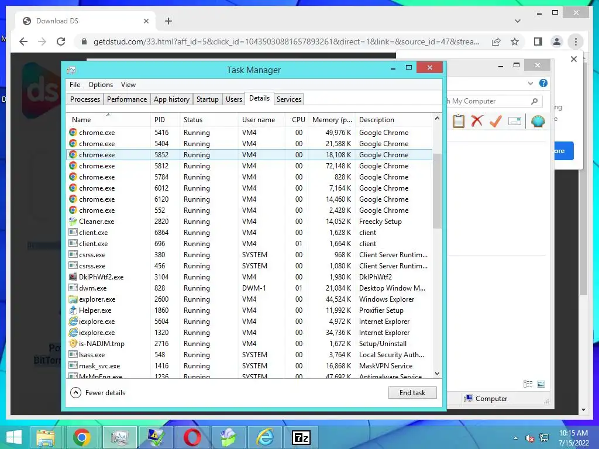Click the muted volume tray icon
Image resolution: width=599 pixels, height=449 pixels.
[529, 438]
